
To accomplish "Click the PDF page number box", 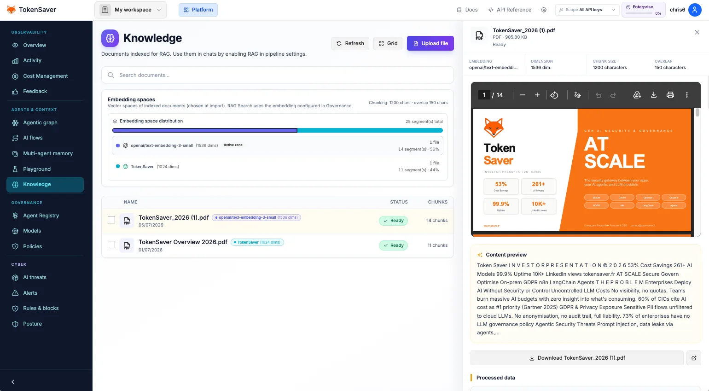I will click(x=484, y=95).
